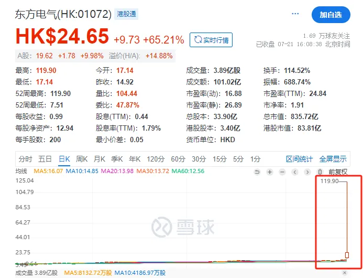This screenshot has width=363, height=278.
Task: Click the 全屏显示 fullscreen link
Action: pos(333,159)
